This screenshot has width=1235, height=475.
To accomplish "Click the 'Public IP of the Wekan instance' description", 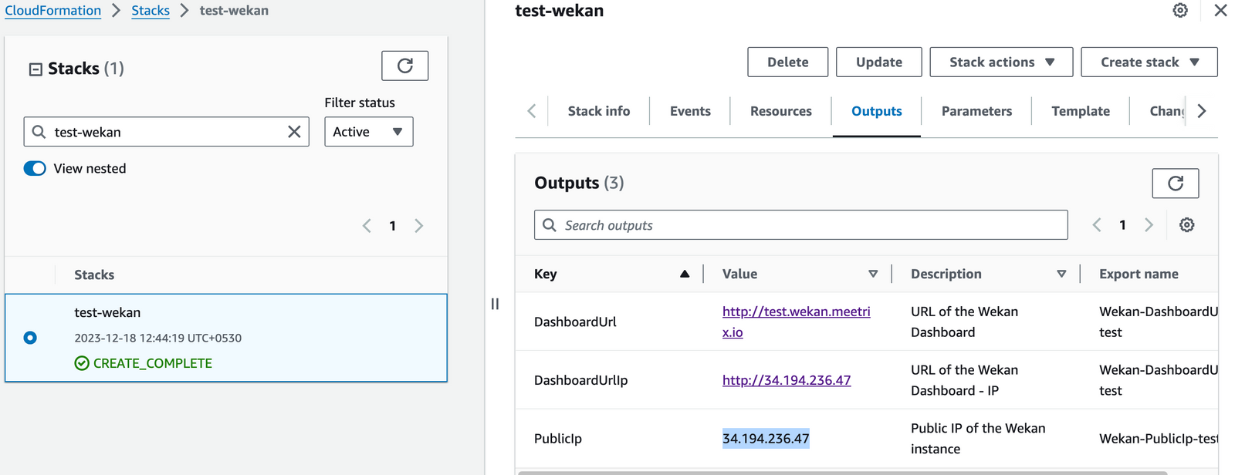I will [978, 439].
